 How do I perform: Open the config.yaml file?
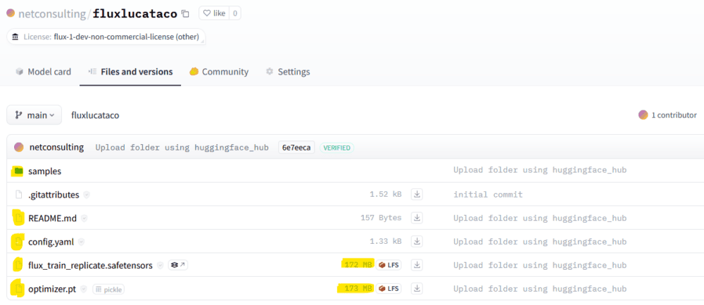pos(51,242)
